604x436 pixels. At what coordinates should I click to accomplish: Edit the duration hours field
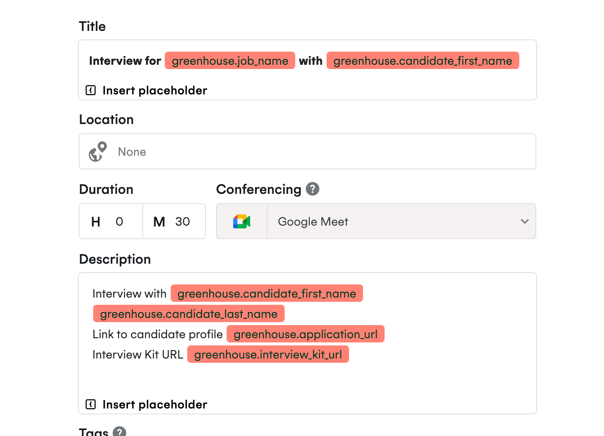111,221
